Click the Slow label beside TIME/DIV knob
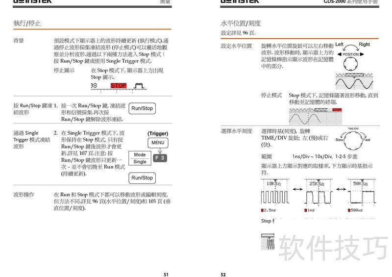392x277 pixels. pos(340,140)
